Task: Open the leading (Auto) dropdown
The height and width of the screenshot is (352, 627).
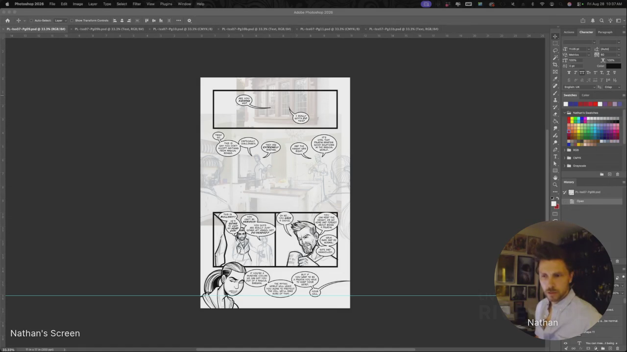Action: pyautogui.click(x=620, y=49)
